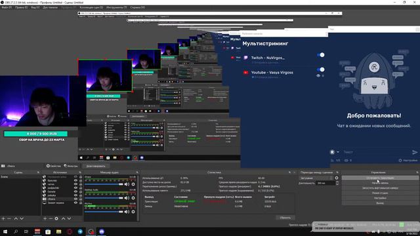
Task: Open Discord from the taskbar
Action: click(102, 231)
